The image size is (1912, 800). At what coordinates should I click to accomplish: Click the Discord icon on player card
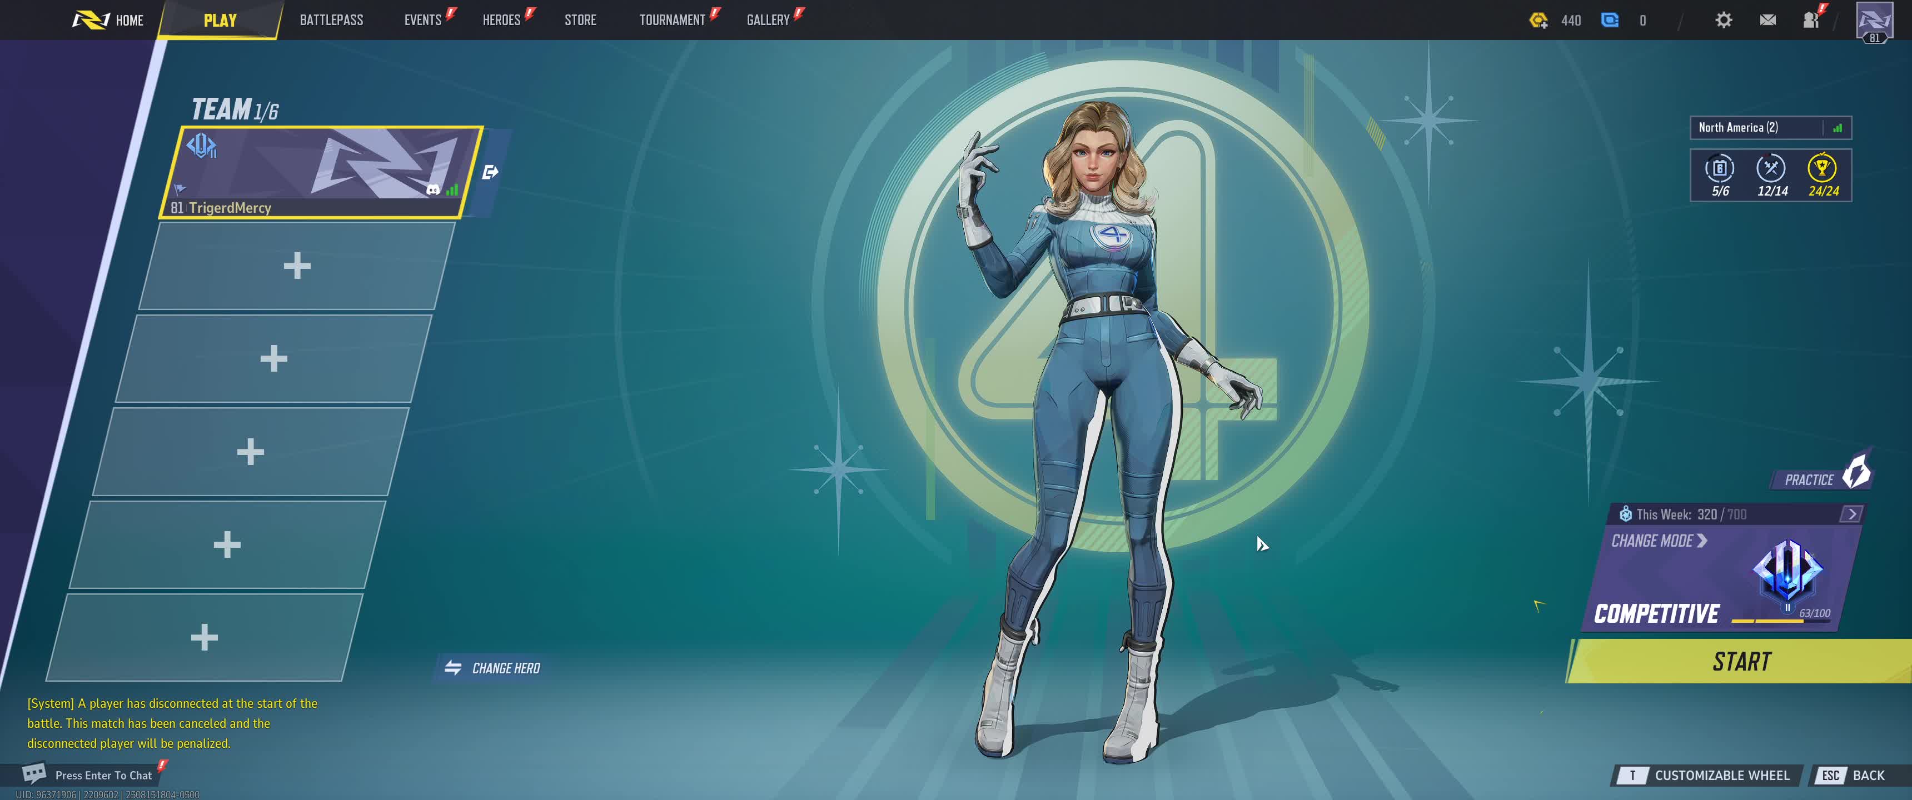tap(433, 190)
